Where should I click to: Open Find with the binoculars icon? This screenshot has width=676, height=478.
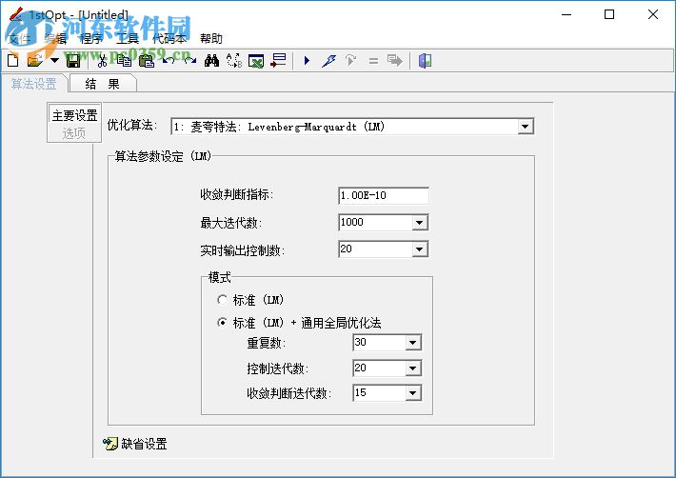click(211, 61)
